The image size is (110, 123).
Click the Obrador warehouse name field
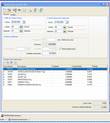click(77, 31)
